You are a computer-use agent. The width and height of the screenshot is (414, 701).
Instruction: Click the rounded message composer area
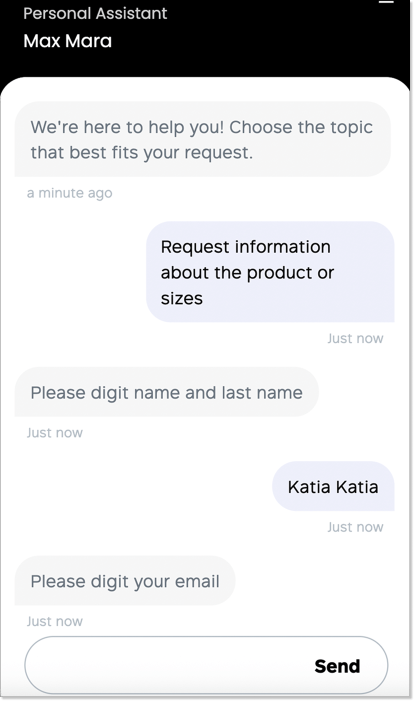(x=207, y=665)
